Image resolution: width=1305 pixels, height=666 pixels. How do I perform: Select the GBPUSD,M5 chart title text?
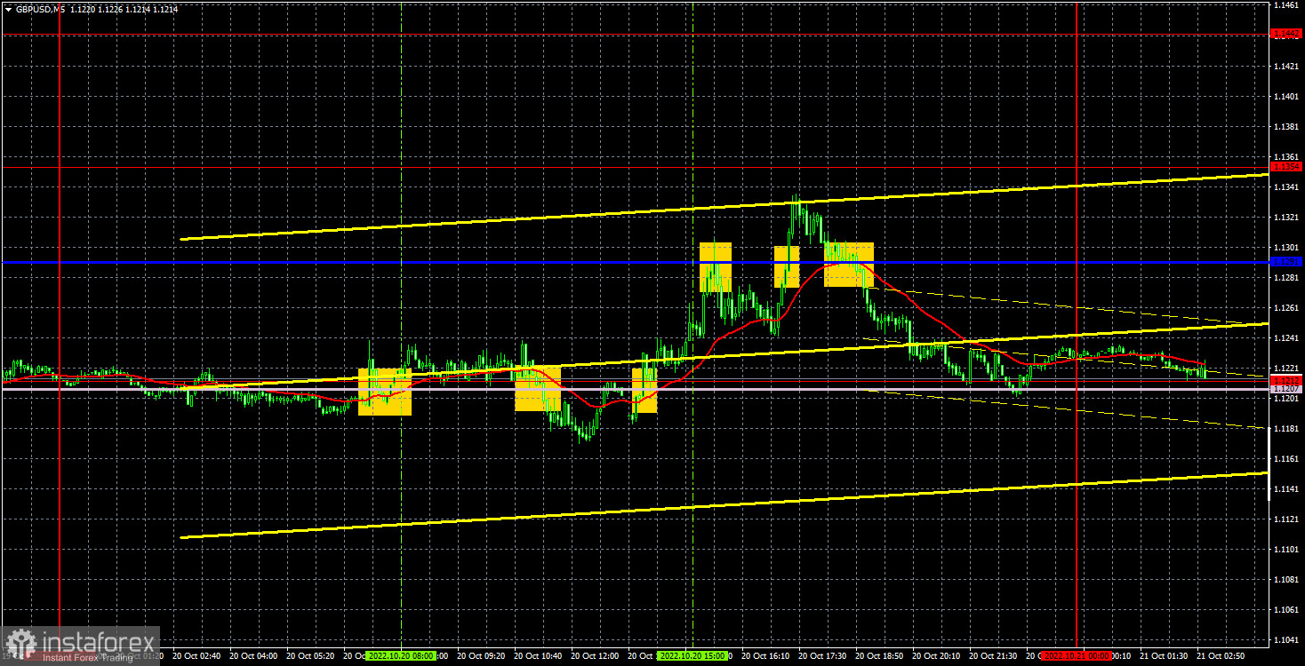click(39, 9)
